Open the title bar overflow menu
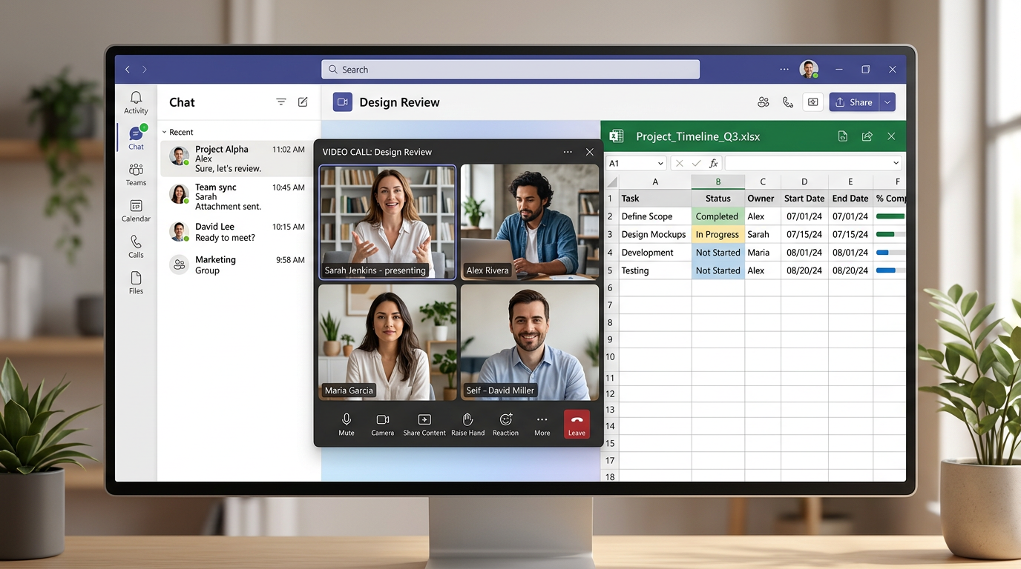 784,69
